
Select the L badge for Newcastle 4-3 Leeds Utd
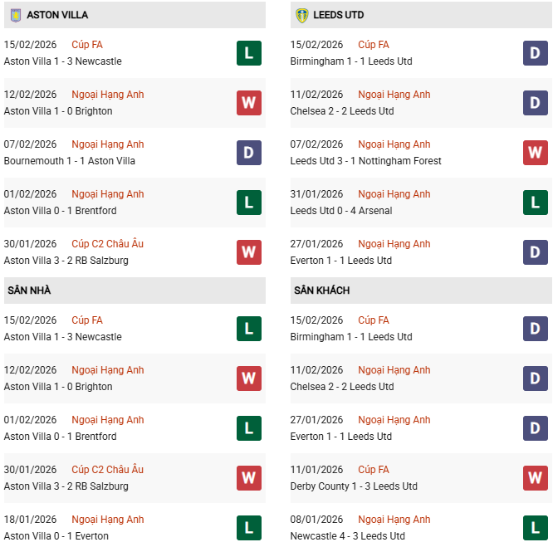(536, 528)
